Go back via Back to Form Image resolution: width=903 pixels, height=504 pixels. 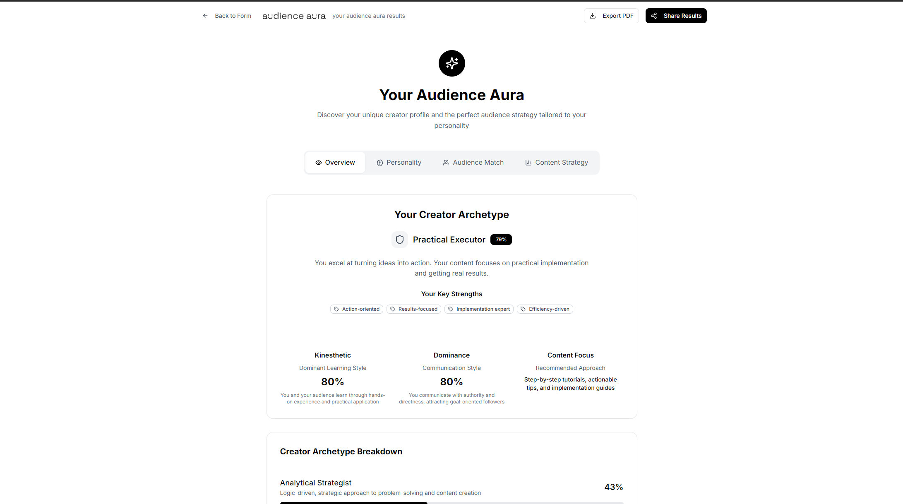click(233, 16)
